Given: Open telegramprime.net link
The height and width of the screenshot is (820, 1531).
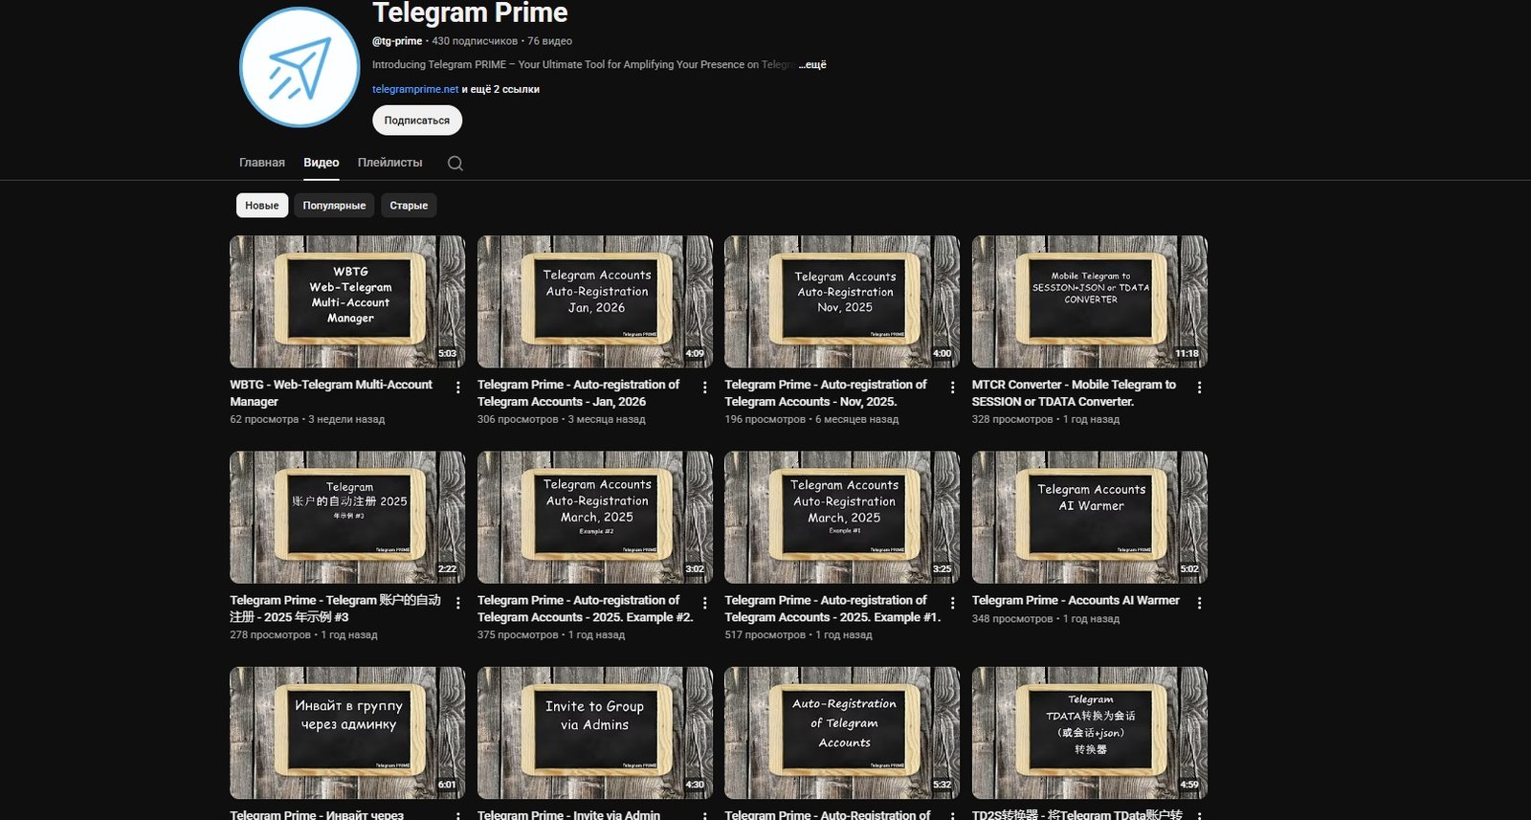Looking at the screenshot, I should 415,89.
